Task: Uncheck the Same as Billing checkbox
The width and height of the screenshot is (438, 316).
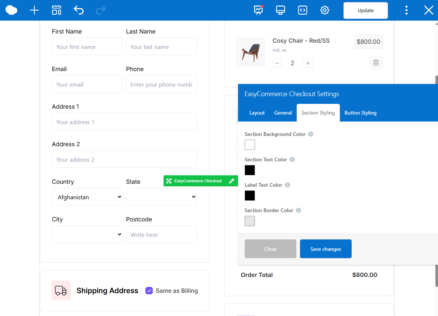Action: point(149,291)
